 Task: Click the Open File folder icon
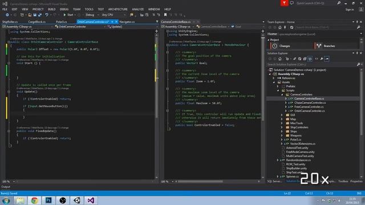click(x=30, y=15)
